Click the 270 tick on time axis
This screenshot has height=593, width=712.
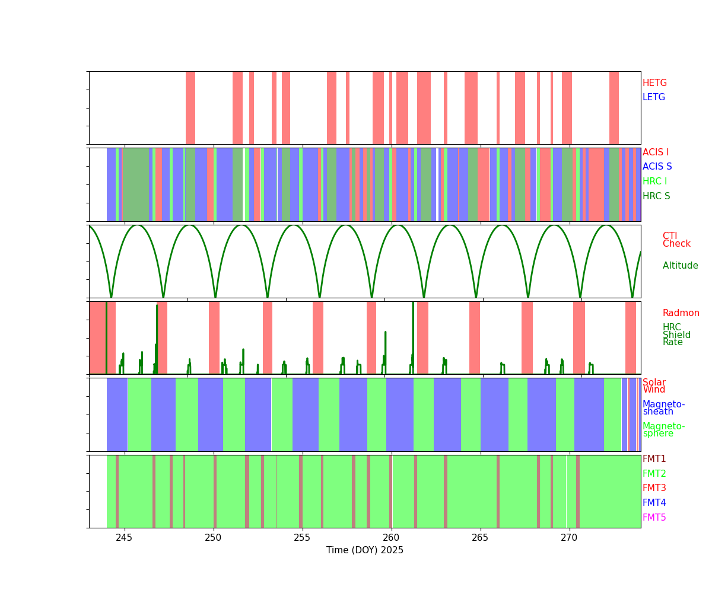[569, 538]
